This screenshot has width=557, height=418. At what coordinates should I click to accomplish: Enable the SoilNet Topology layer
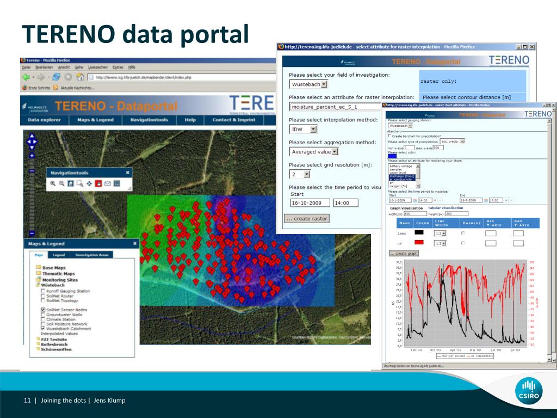coord(43,300)
